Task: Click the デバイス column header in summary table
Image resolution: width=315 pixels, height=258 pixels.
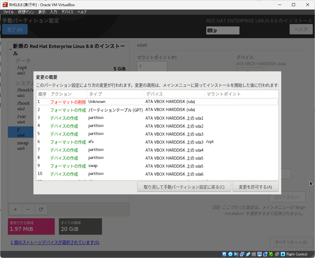Action: 174,94
